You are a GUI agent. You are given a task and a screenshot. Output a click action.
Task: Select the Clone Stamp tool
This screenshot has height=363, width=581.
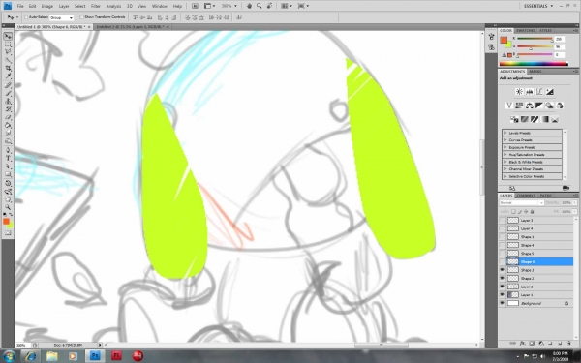(8, 101)
